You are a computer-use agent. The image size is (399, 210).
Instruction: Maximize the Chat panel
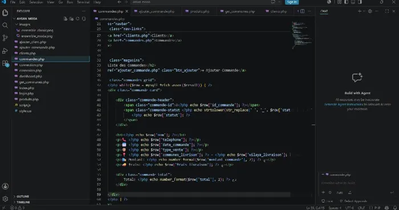coord(387,11)
